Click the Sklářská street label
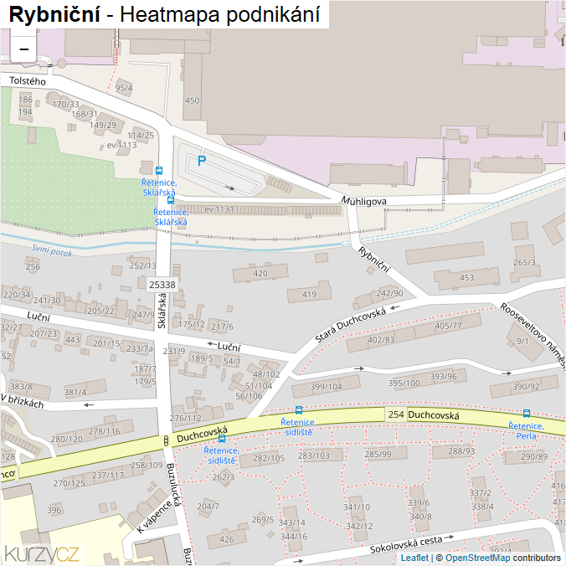 click(162, 311)
